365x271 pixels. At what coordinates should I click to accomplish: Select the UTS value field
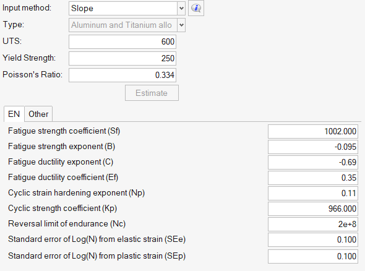(x=122, y=41)
